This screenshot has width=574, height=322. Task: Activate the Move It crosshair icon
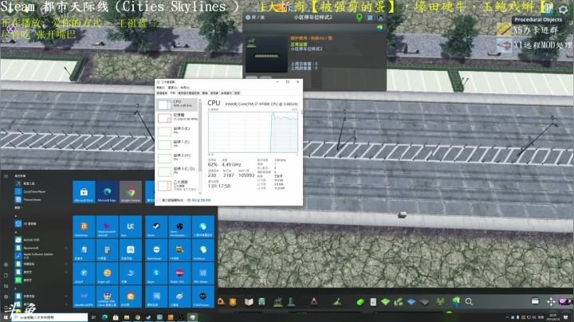[551, 301]
